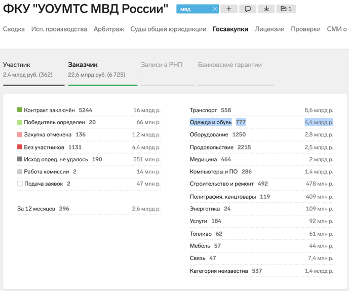Open the folder icon with count 1
The image size is (349, 291).
point(286,9)
